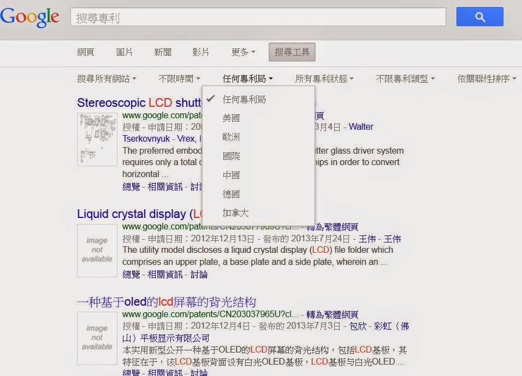Select 加拿大 patent office option
The height and width of the screenshot is (376, 522).
(258, 213)
